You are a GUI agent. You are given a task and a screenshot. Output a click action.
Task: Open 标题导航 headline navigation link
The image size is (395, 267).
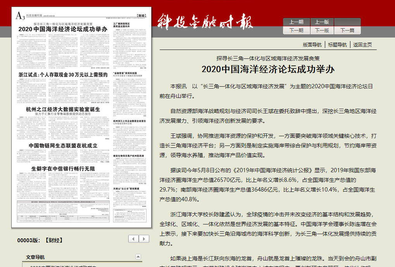(x=337, y=45)
